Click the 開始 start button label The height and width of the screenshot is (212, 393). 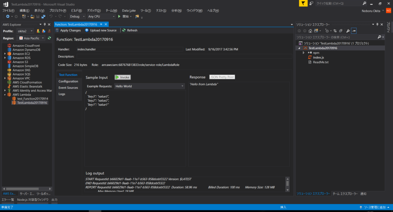coord(125,16)
